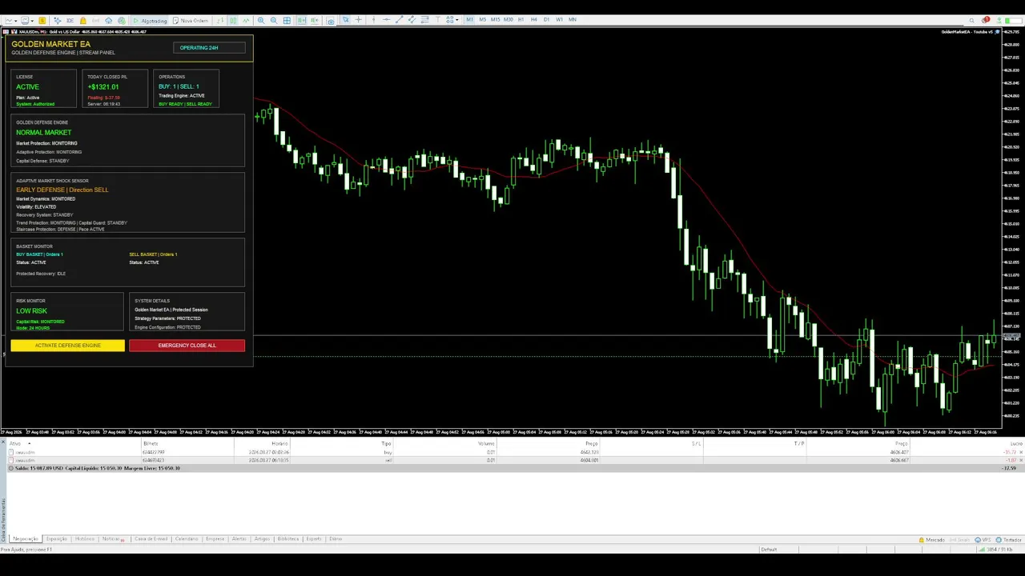Viewport: 1025px width, 576px height.
Task: Select the M5 timeframe
Action: click(x=482, y=19)
